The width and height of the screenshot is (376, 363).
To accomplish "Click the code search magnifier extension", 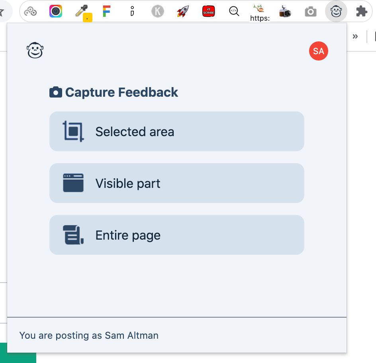I will coord(234,11).
